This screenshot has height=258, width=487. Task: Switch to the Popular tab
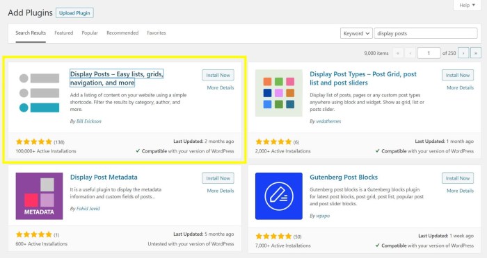tap(90, 33)
